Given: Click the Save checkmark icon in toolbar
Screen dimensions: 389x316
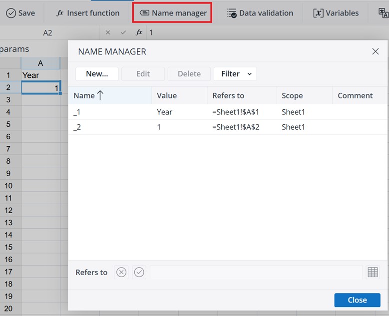Looking at the screenshot, I should tap(11, 13).
